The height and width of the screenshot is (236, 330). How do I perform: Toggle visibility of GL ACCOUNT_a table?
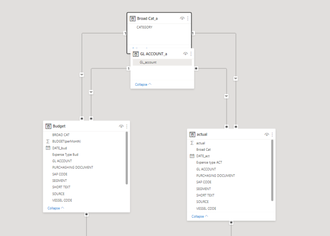point(186,54)
